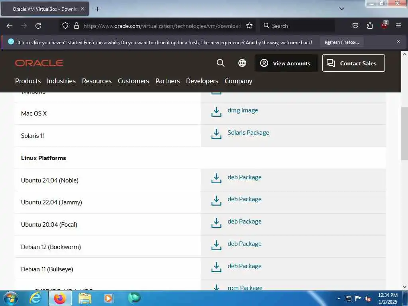Select the Solaris 11 row label
408x306 pixels.
33,136
